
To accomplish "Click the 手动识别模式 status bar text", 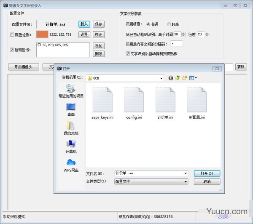I will [14, 217].
